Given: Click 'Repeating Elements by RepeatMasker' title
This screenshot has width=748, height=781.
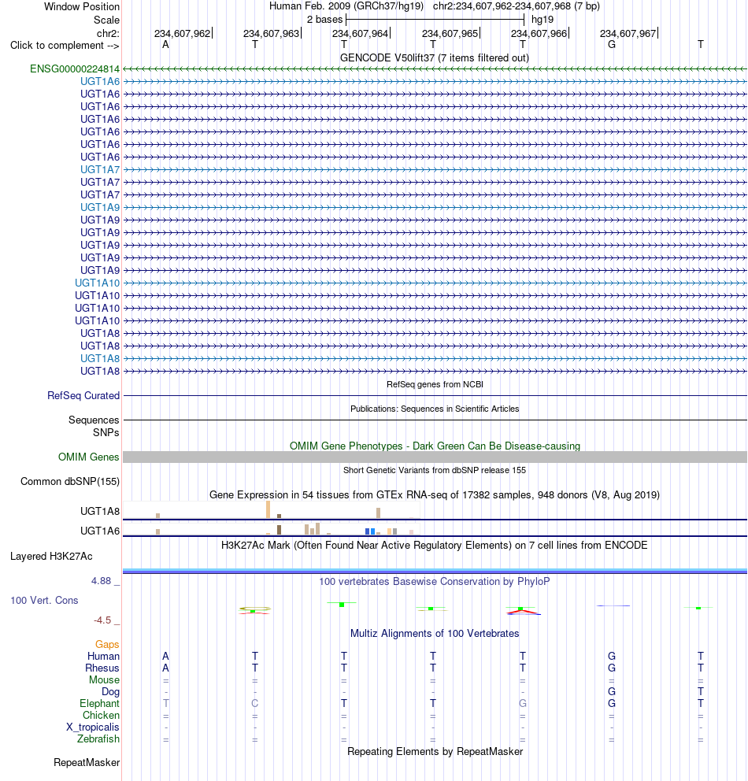Looking at the screenshot, I should click(x=435, y=752).
